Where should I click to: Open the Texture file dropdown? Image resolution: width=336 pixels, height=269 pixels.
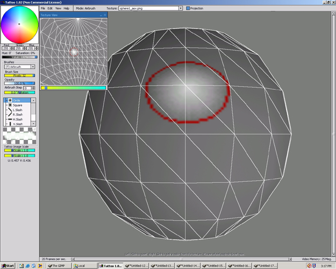pyautogui.click(x=181, y=9)
